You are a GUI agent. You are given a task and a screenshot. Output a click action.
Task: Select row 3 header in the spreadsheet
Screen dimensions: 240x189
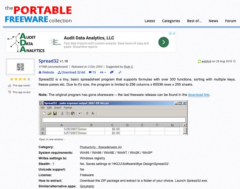pos(43,129)
